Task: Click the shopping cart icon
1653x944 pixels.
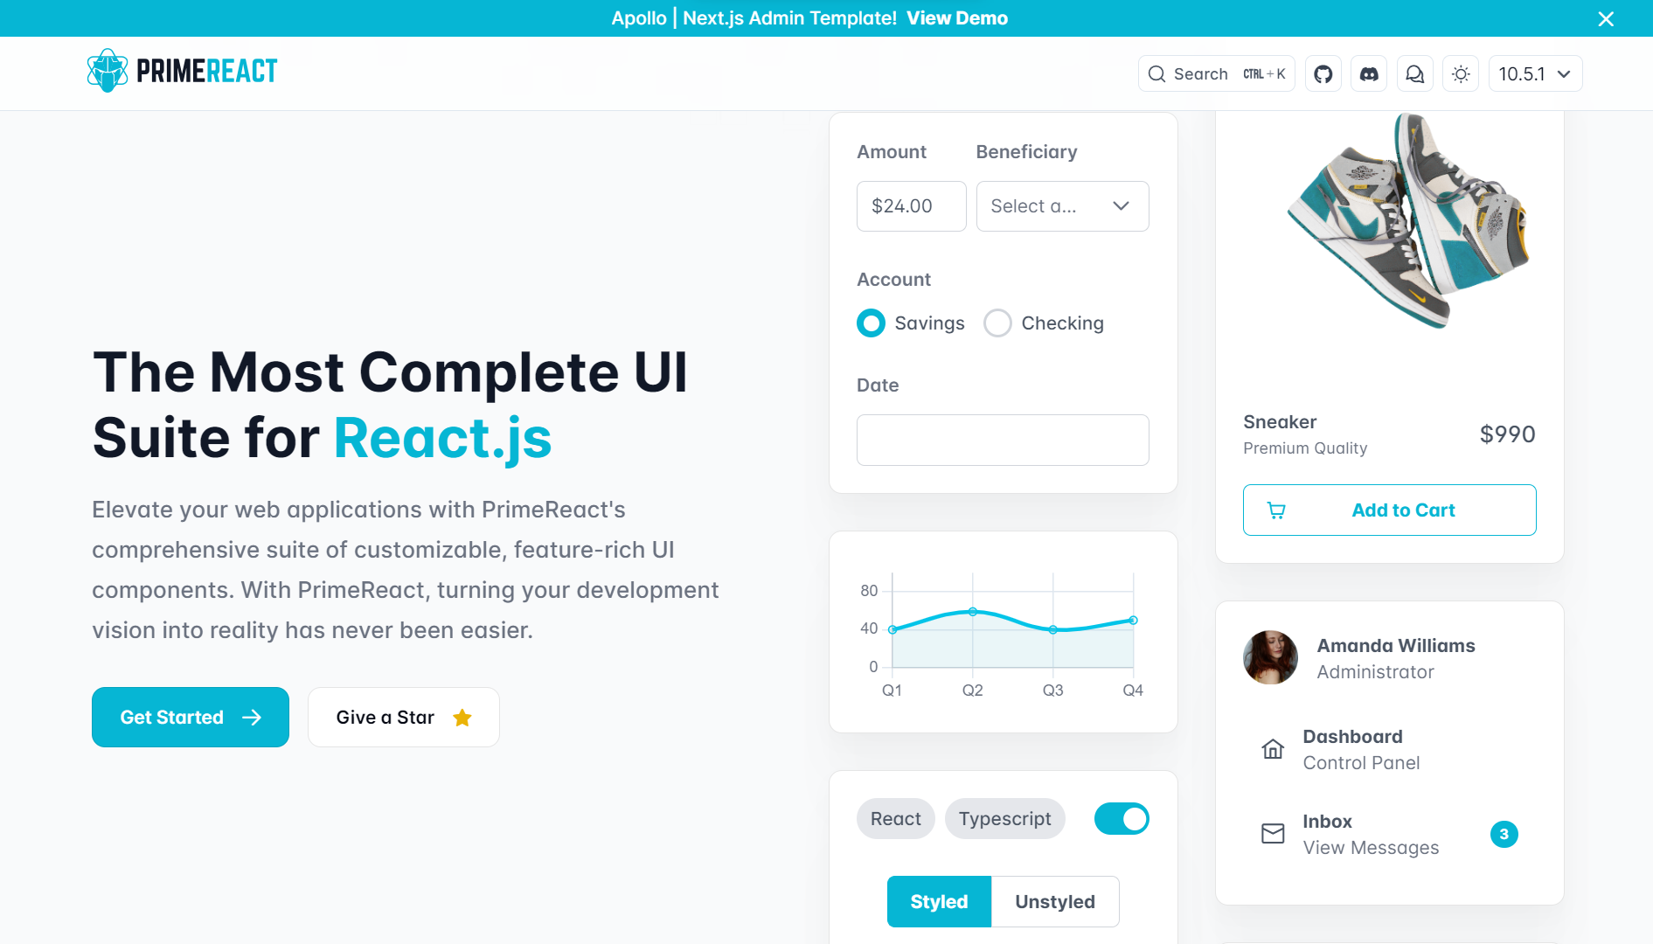Action: click(1276, 510)
